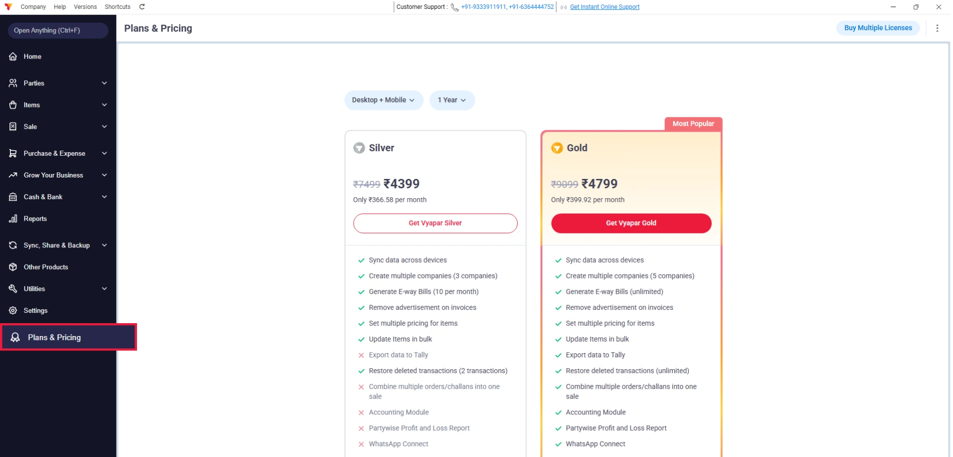Click the live signal icon near online support
Image resolution: width=953 pixels, height=457 pixels.
pos(563,7)
